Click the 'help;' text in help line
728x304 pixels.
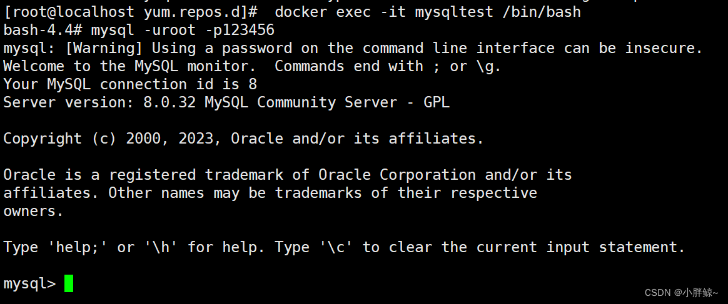78,247
